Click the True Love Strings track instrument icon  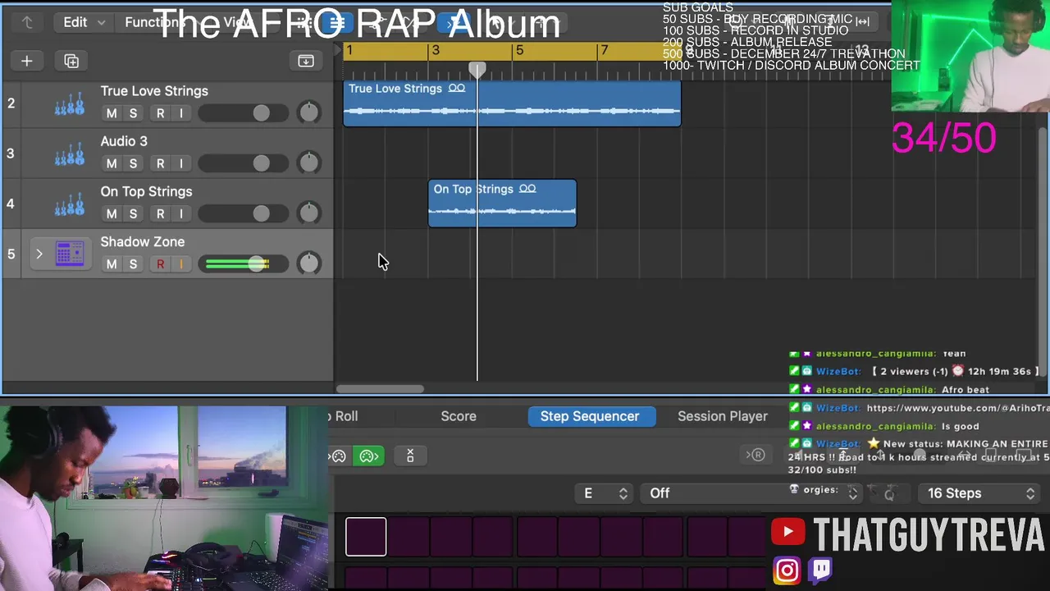69,103
